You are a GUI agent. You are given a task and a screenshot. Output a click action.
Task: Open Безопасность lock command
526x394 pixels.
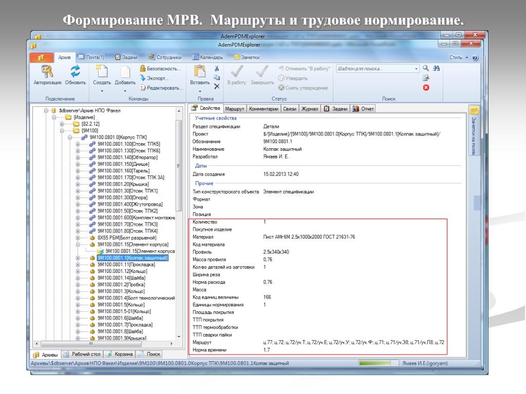coord(160,68)
